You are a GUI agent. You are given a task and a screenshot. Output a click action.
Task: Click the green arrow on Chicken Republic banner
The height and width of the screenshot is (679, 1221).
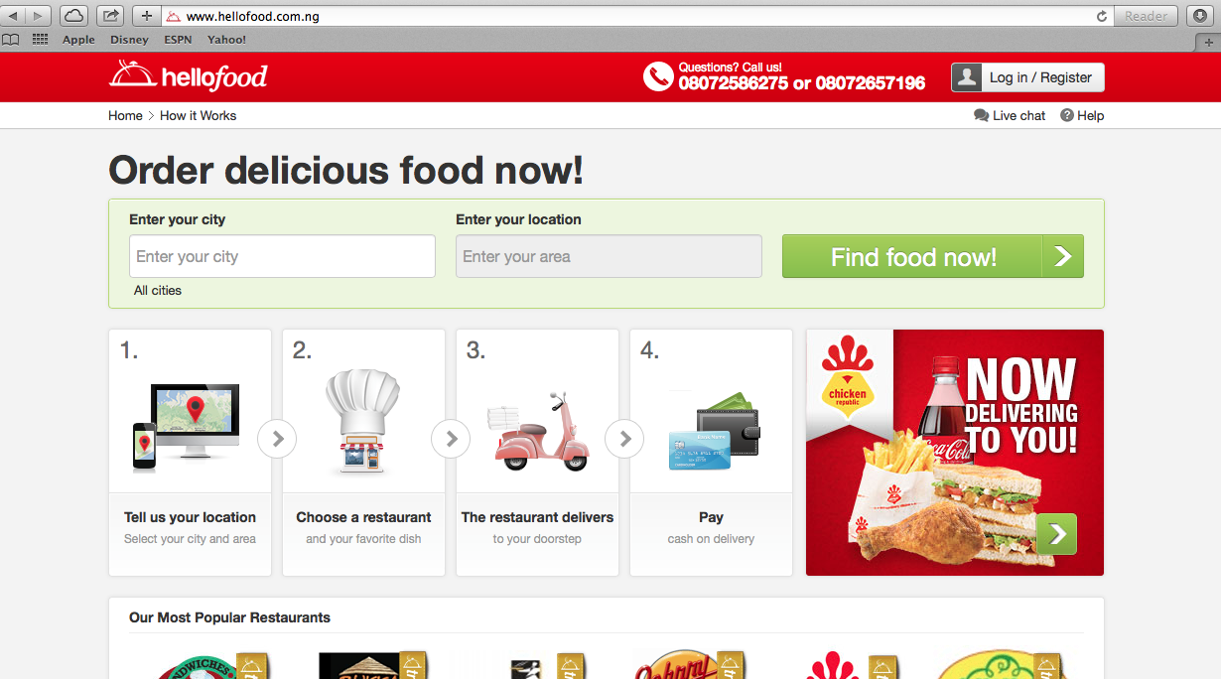tap(1056, 534)
